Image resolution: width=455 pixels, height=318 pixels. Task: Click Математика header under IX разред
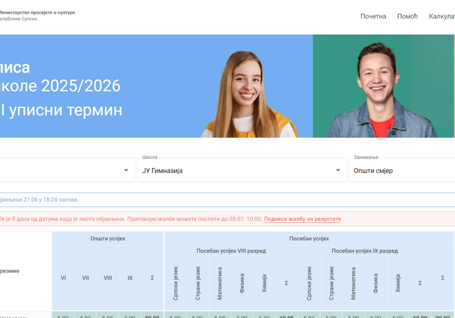[353, 283]
